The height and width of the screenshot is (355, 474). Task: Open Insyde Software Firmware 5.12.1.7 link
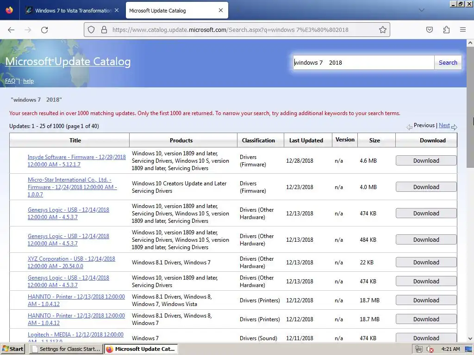[x=76, y=160]
